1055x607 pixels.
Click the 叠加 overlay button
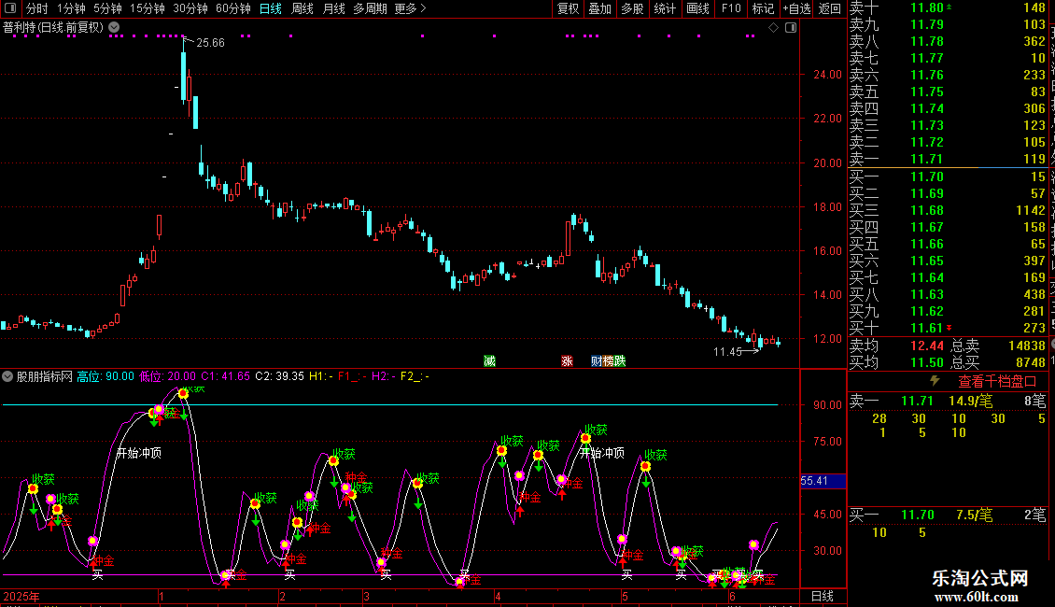(x=600, y=8)
